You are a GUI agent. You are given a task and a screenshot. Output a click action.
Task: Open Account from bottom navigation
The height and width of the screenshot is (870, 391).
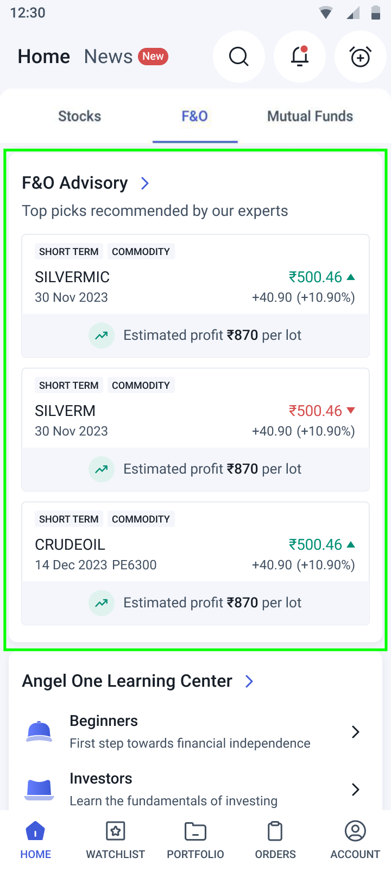coord(355,840)
